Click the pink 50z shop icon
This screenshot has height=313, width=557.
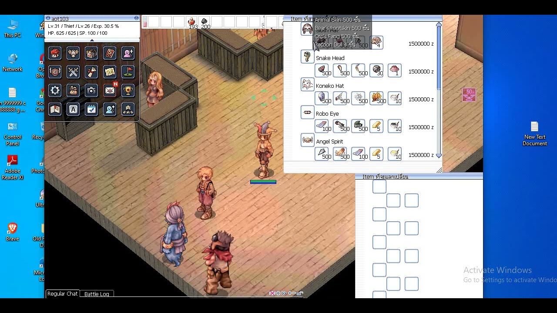point(469,95)
